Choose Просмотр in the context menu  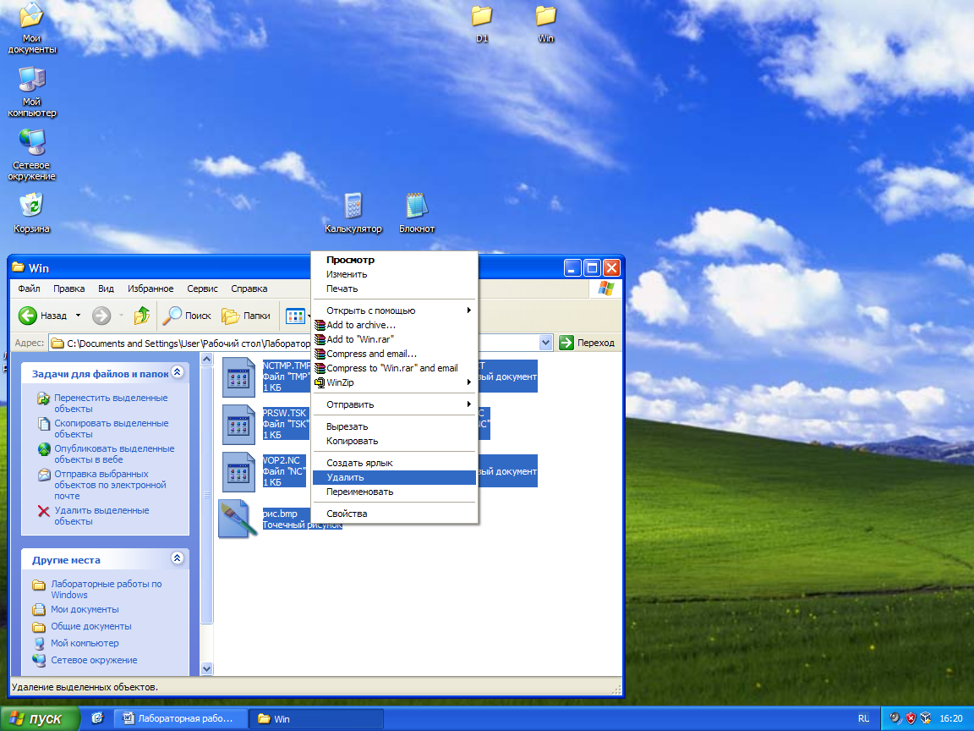pyautogui.click(x=394, y=260)
